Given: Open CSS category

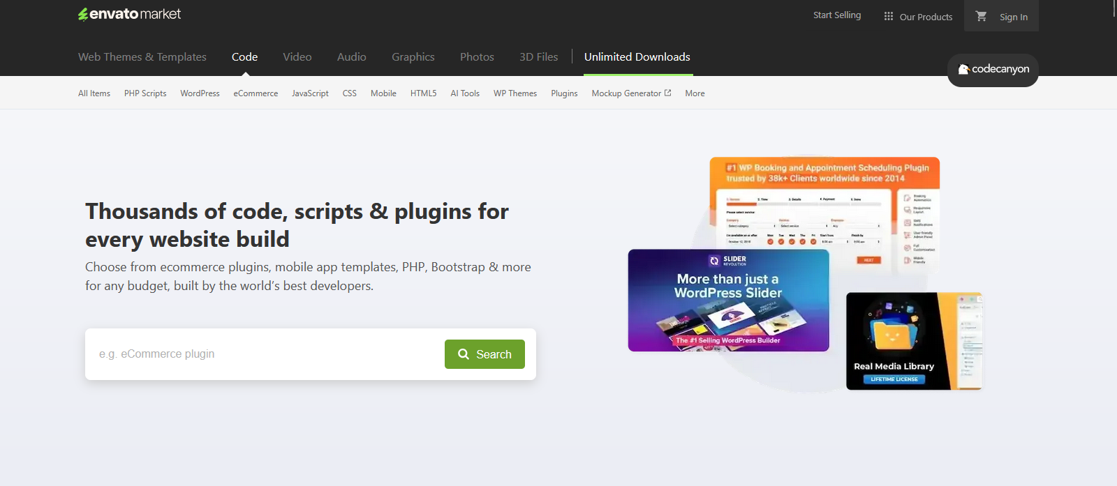Looking at the screenshot, I should [x=350, y=93].
